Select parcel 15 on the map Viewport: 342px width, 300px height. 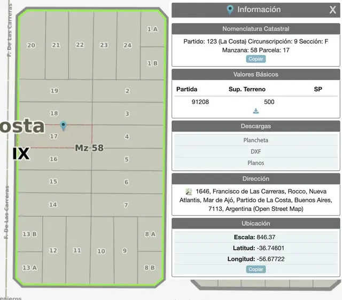tap(53, 181)
